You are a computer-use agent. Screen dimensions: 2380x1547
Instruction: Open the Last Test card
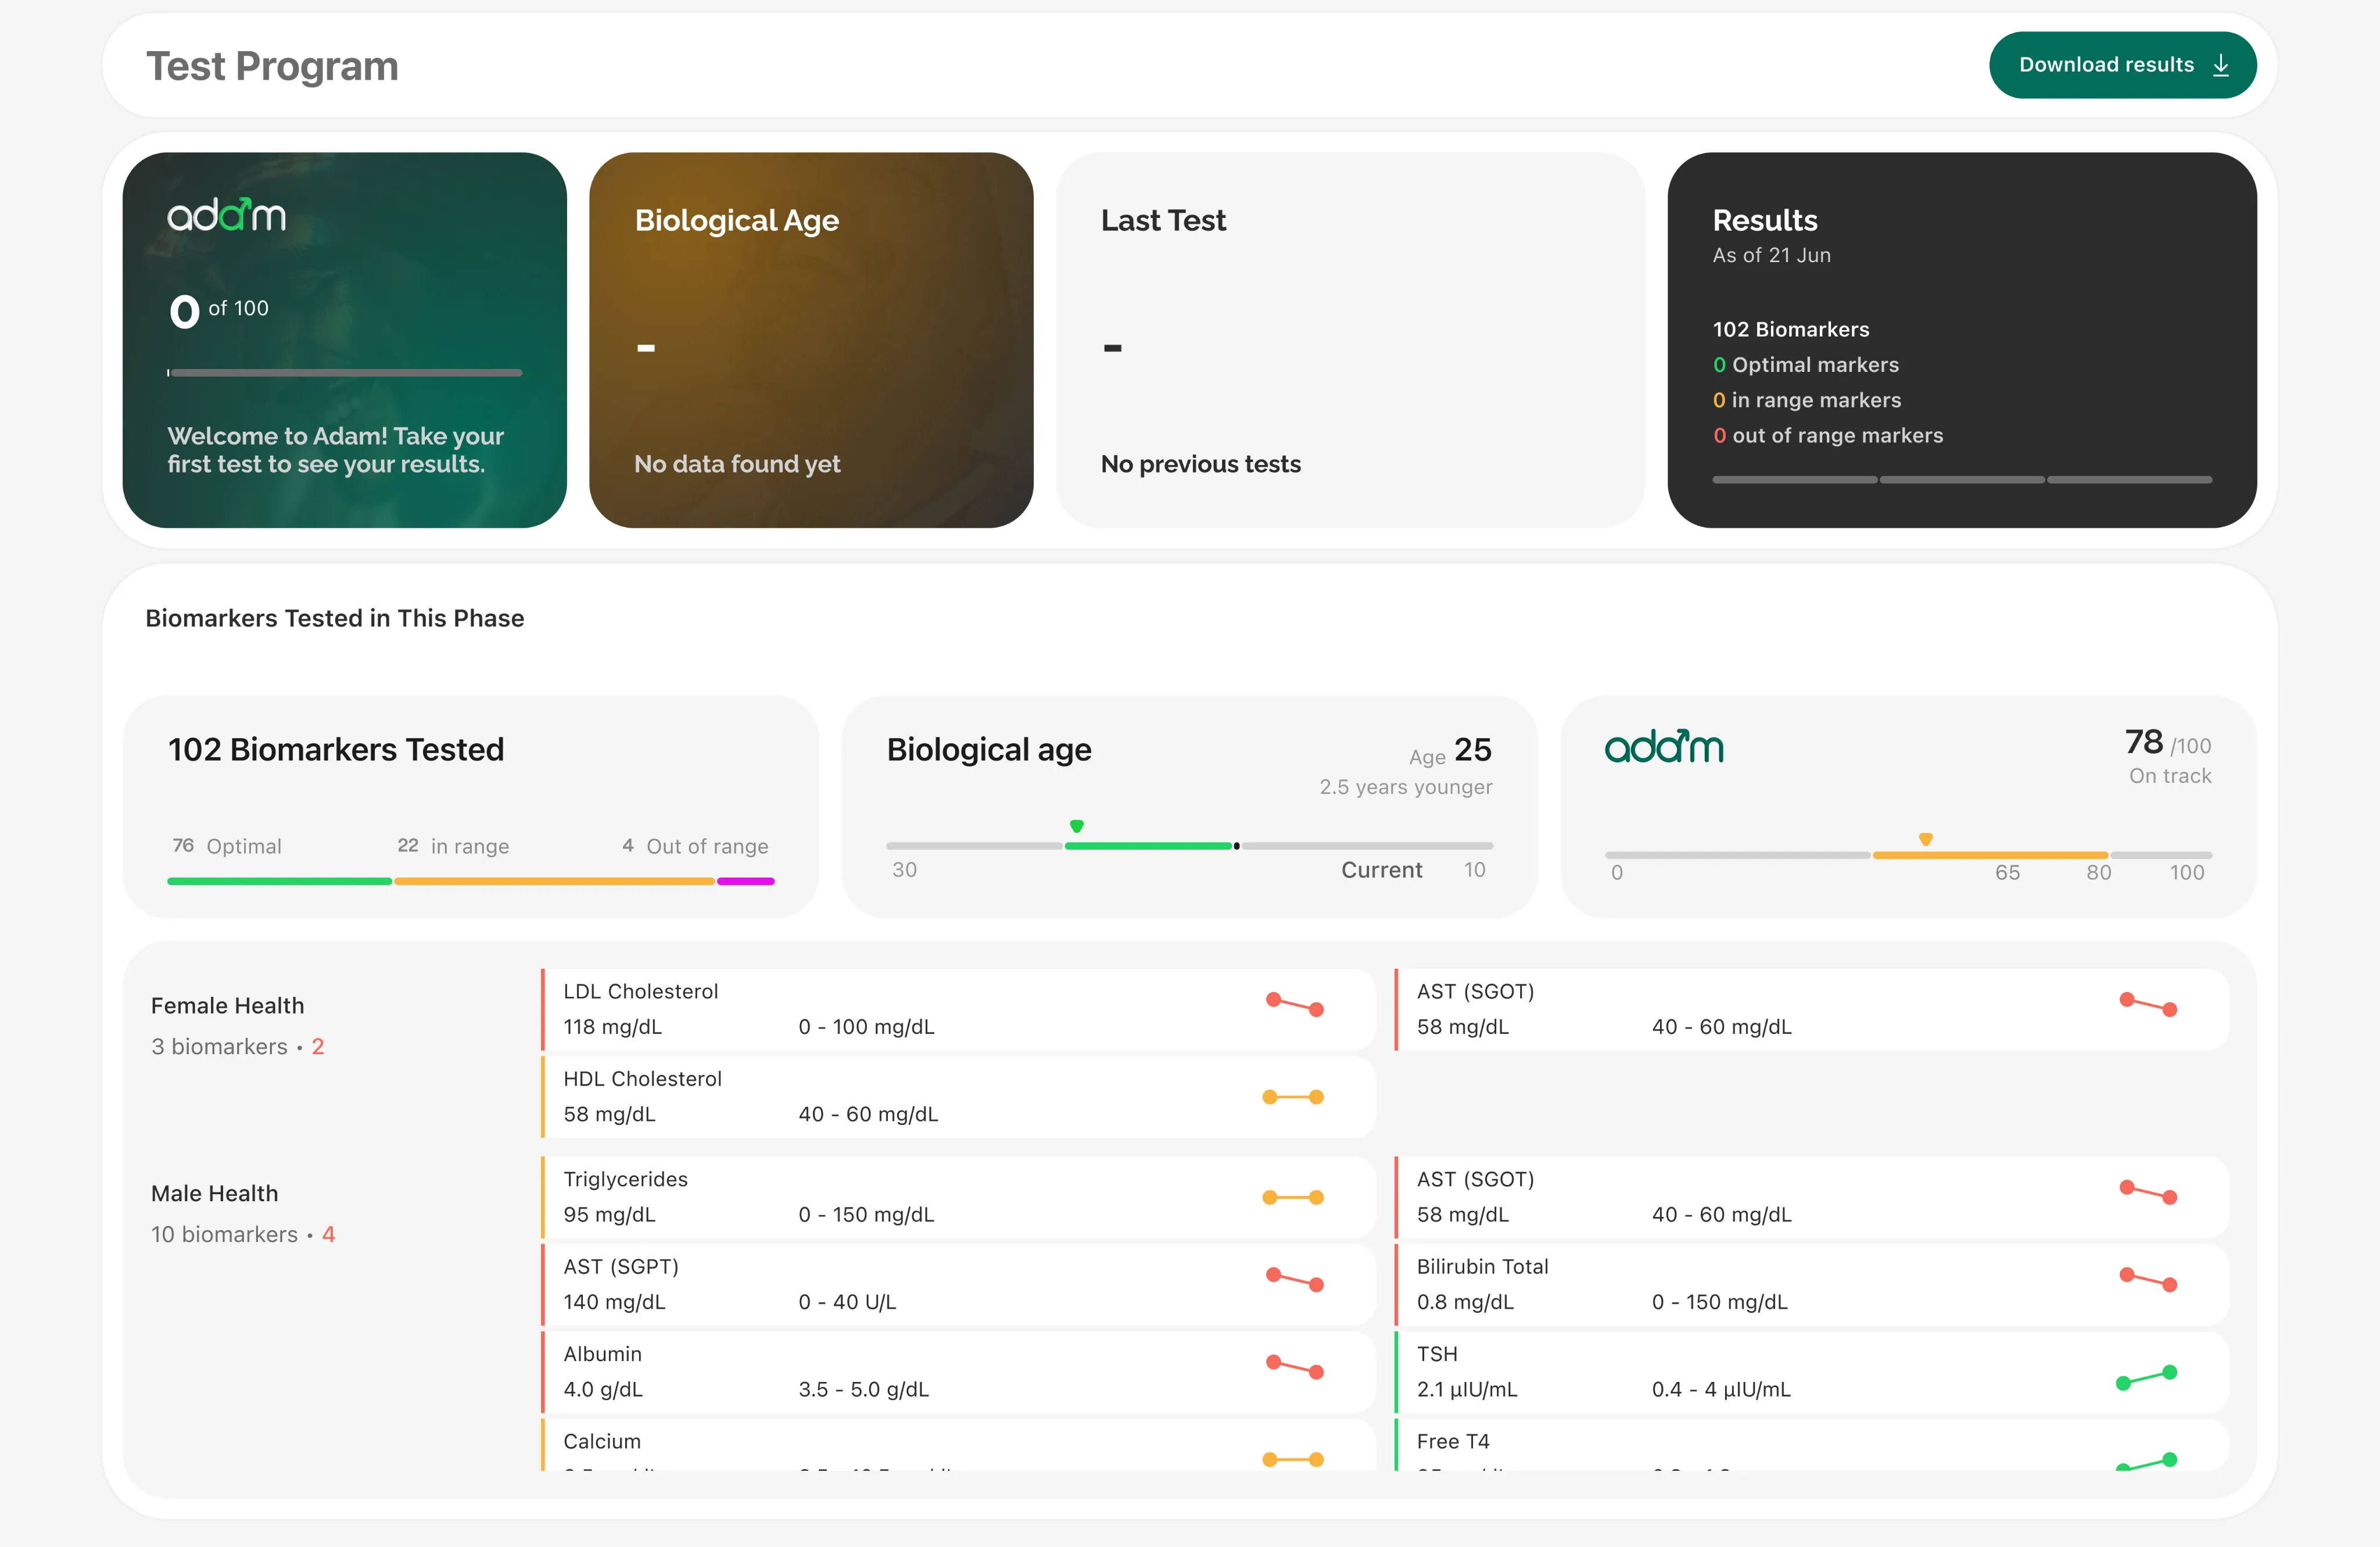click(1350, 341)
